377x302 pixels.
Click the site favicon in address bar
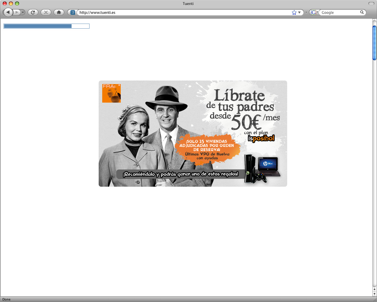tap(73, 12)
